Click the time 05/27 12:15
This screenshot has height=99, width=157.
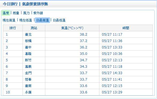click(112, 86)
